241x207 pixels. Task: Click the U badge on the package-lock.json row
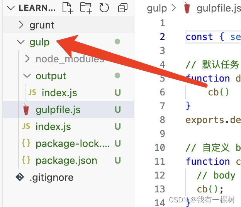pos(118,143)
